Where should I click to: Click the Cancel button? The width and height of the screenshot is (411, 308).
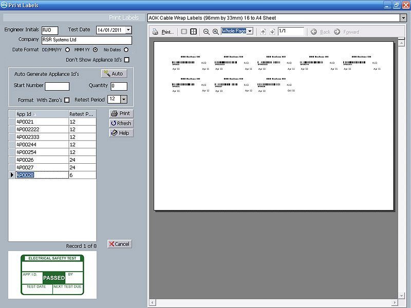click(x=119, y=244)
